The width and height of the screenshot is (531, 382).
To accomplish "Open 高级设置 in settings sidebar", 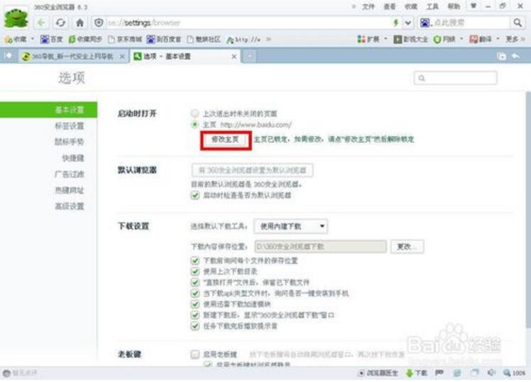I will point(70,206).
